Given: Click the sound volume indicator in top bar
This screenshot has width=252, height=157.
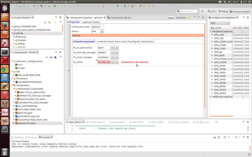Looking at the screenshot, I should 230,2.
